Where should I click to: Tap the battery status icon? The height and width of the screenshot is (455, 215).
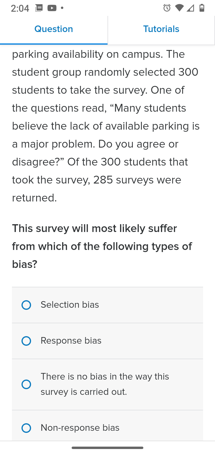pos(202,8)
